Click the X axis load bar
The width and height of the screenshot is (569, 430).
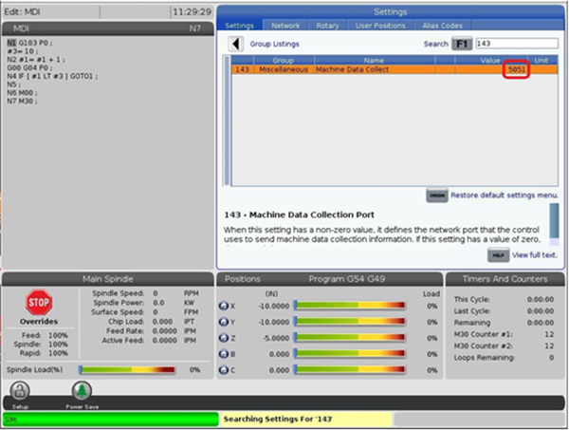(349, 306)
